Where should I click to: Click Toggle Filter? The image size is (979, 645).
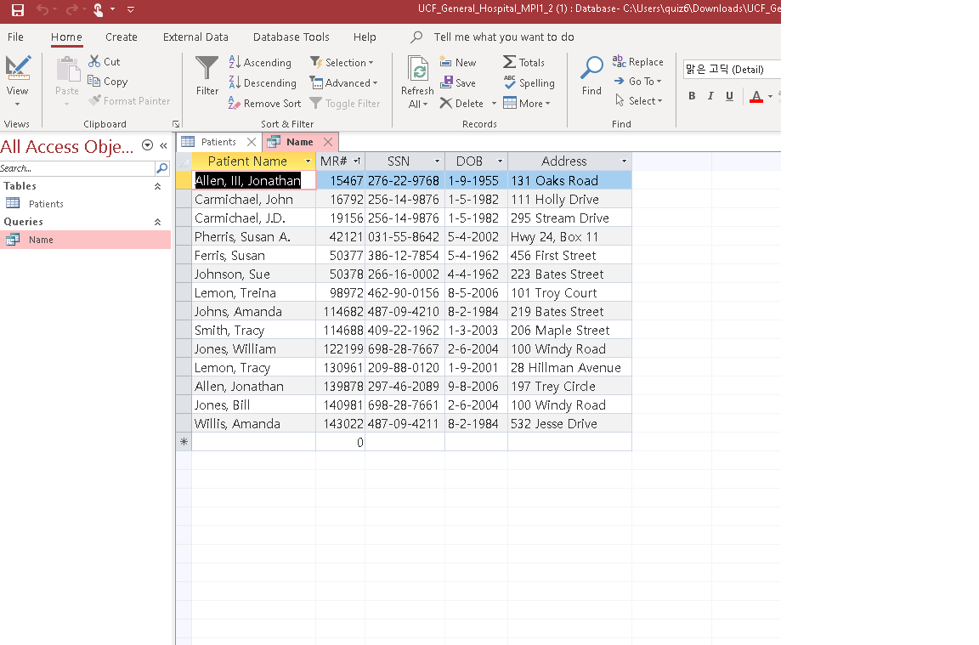click(x=345, y=103)
